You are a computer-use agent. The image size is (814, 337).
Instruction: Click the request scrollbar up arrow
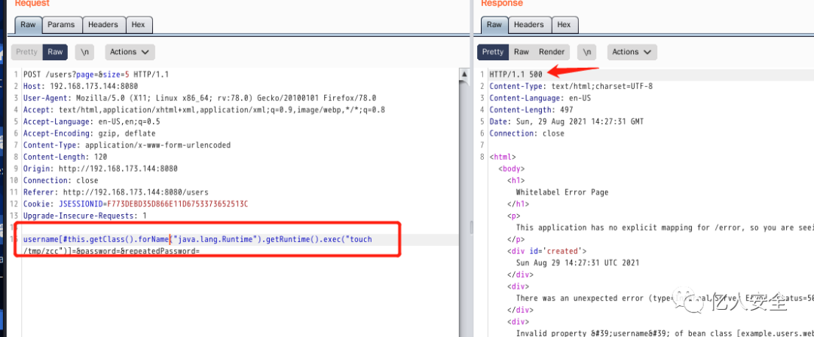[x=464, y=75]
